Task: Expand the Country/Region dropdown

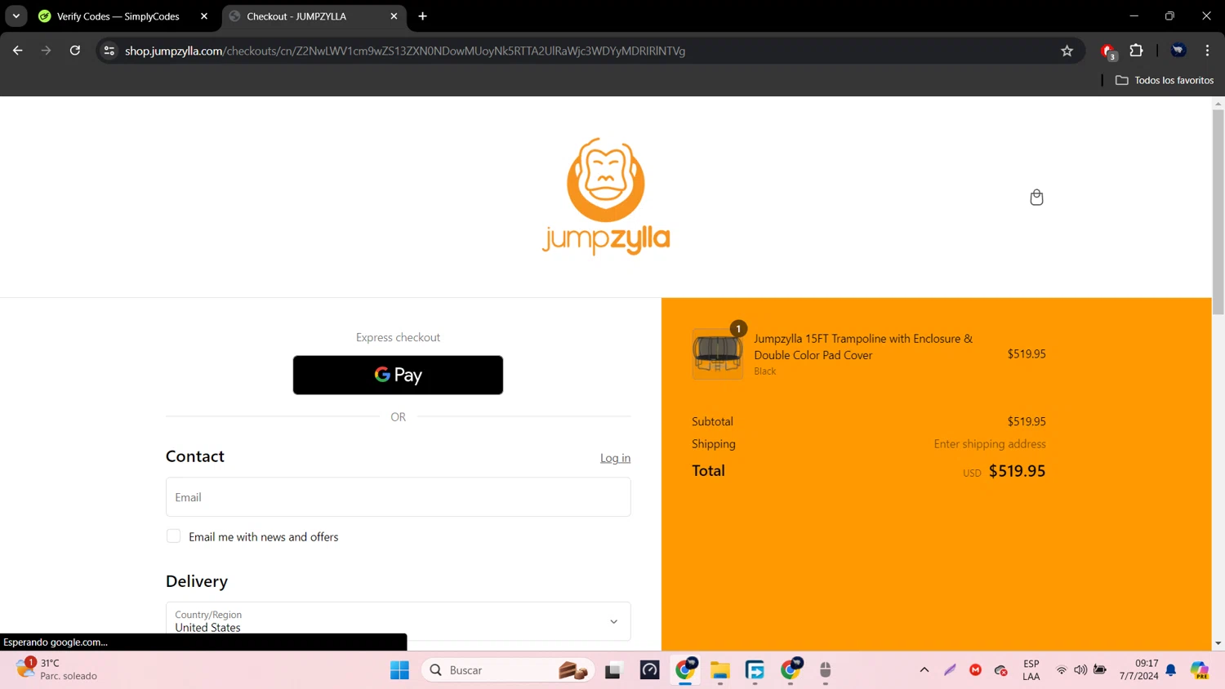Action: [398, 621]
